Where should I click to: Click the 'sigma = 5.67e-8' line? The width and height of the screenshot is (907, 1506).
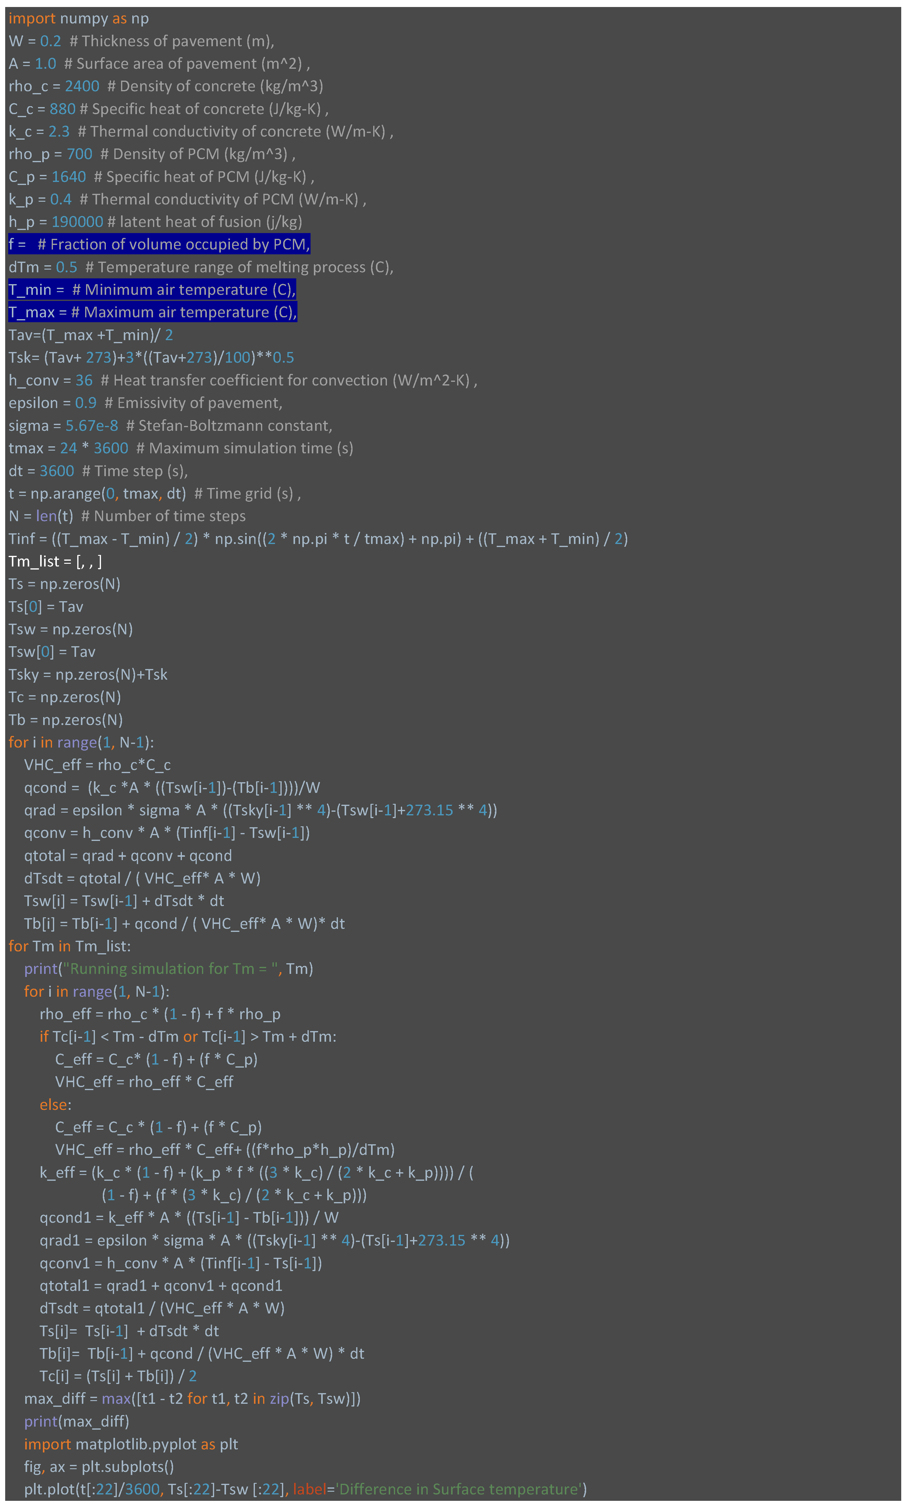171,425
